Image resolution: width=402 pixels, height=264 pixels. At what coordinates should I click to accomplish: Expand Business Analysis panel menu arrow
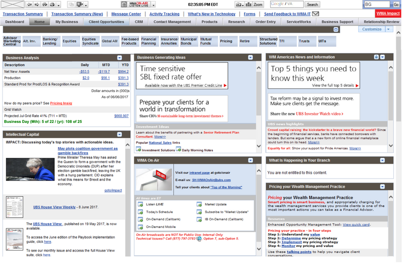pyautogui.click(x=119, y=58)
